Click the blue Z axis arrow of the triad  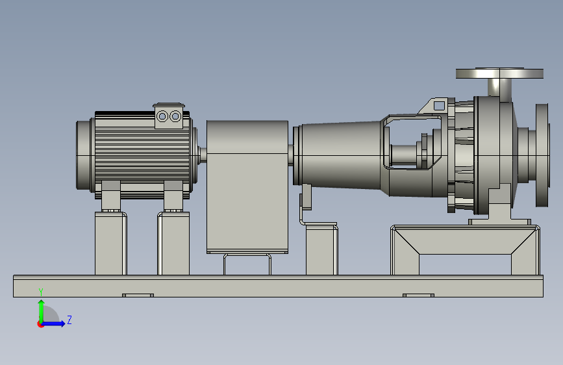[x=54, y=323]
